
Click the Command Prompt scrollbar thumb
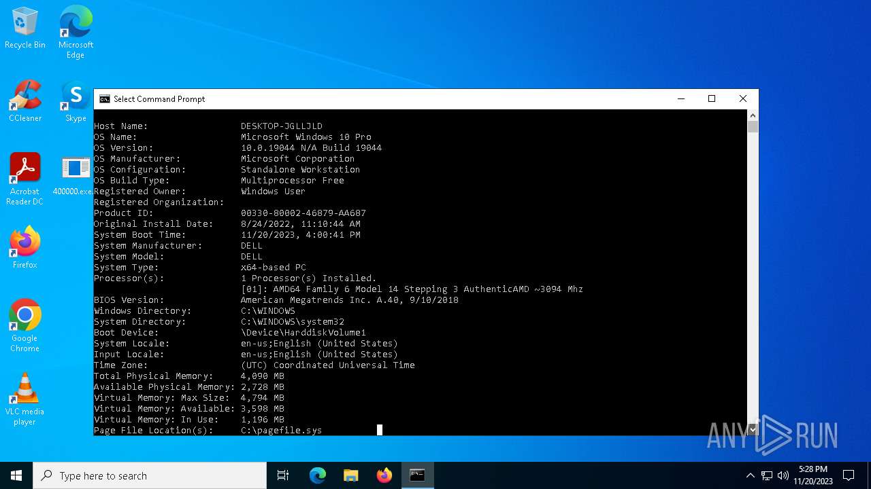coord(753,127)
